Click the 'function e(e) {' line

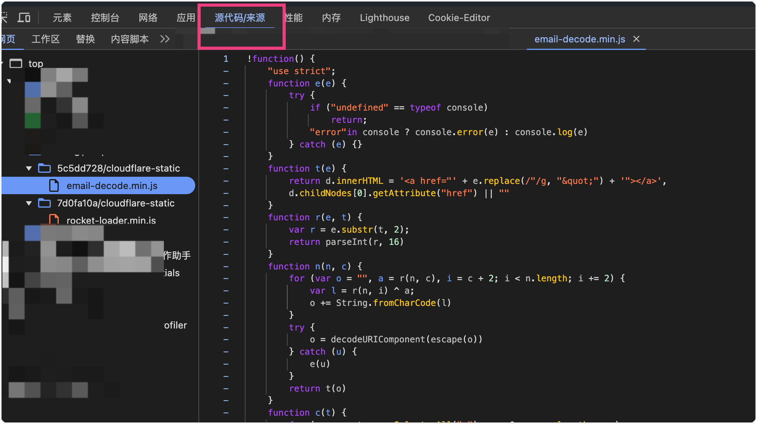pyautogui.click(x=307, y=83)
